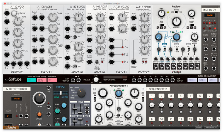This screenshot has height=133, width=223.
Task: Click the MOVE/DELETE module button
Action: click(43, 80)
